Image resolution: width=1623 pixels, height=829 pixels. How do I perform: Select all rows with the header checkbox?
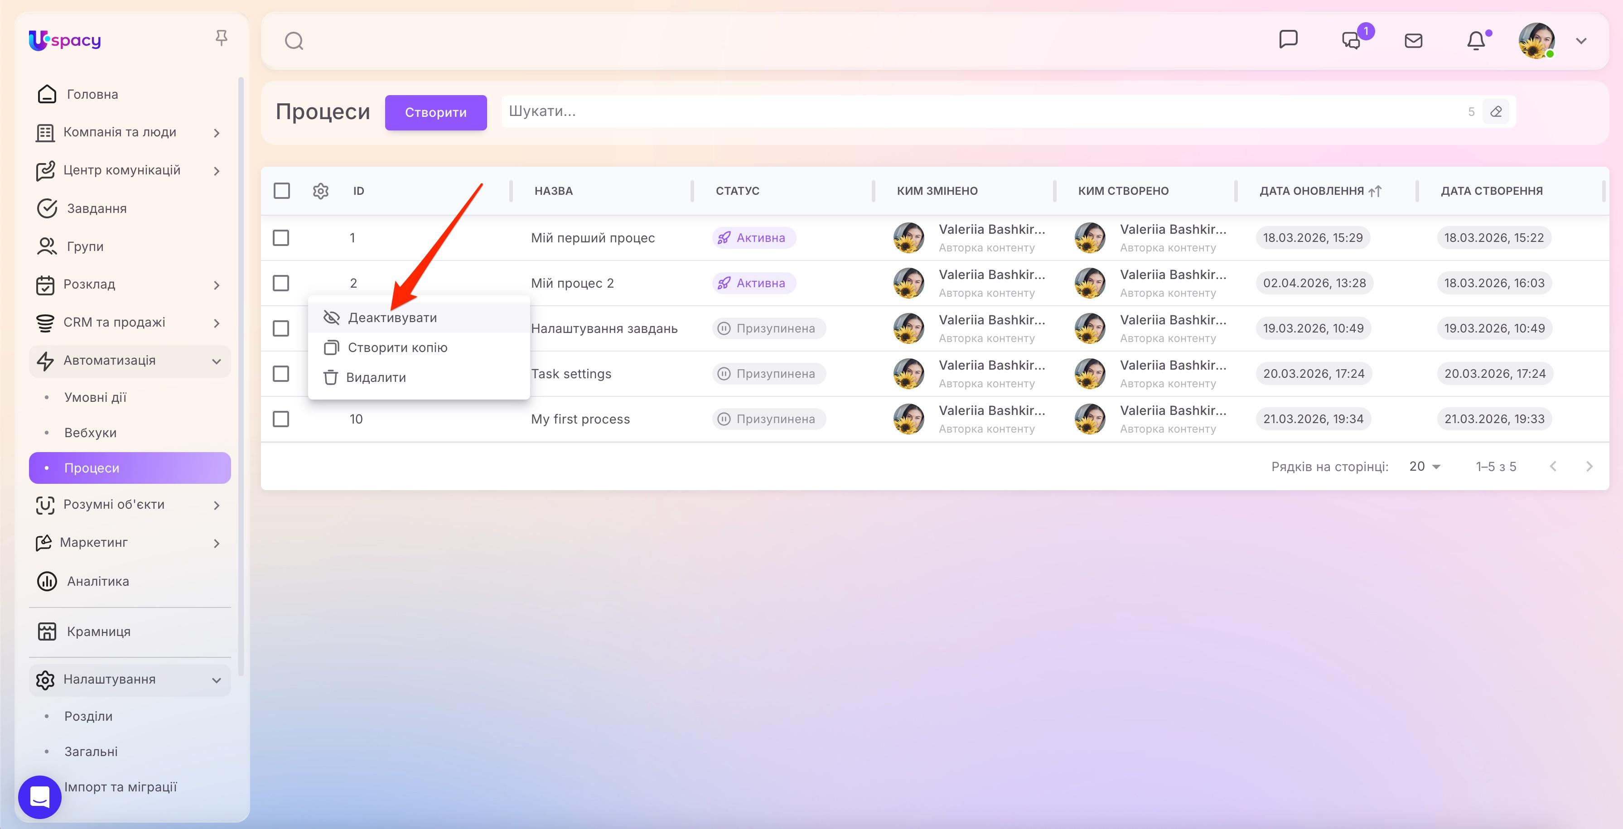click(x=281, y=190)
